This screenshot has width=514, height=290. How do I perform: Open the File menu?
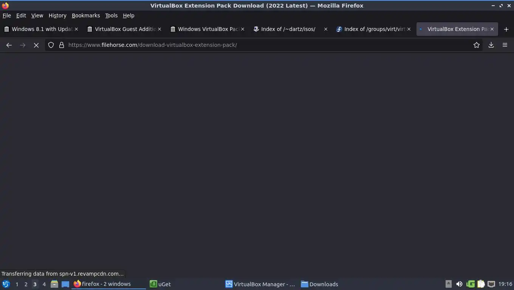7,15
